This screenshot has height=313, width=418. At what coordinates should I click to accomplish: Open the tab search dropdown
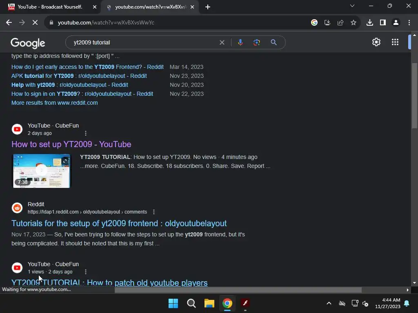click(352, 6)
